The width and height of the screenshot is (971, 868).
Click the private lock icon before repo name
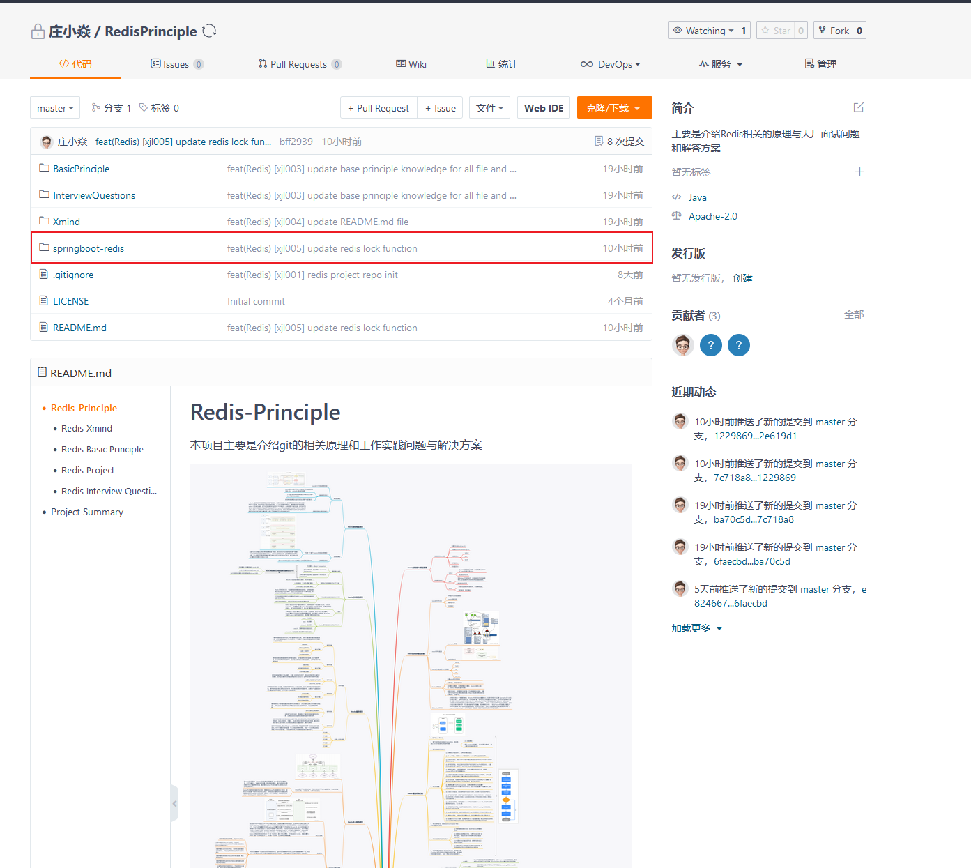coord(38,31)
